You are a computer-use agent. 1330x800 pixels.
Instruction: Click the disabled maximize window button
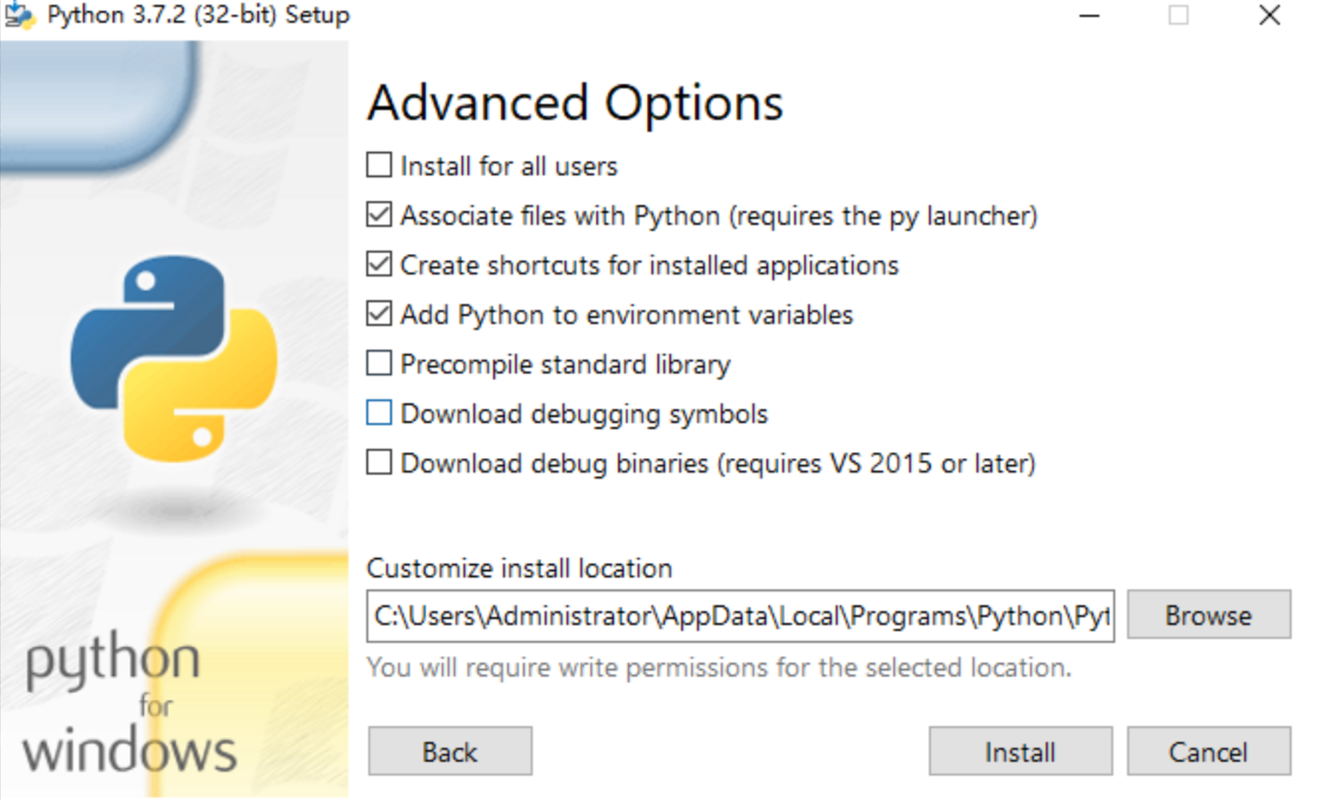coord(1179,16)
